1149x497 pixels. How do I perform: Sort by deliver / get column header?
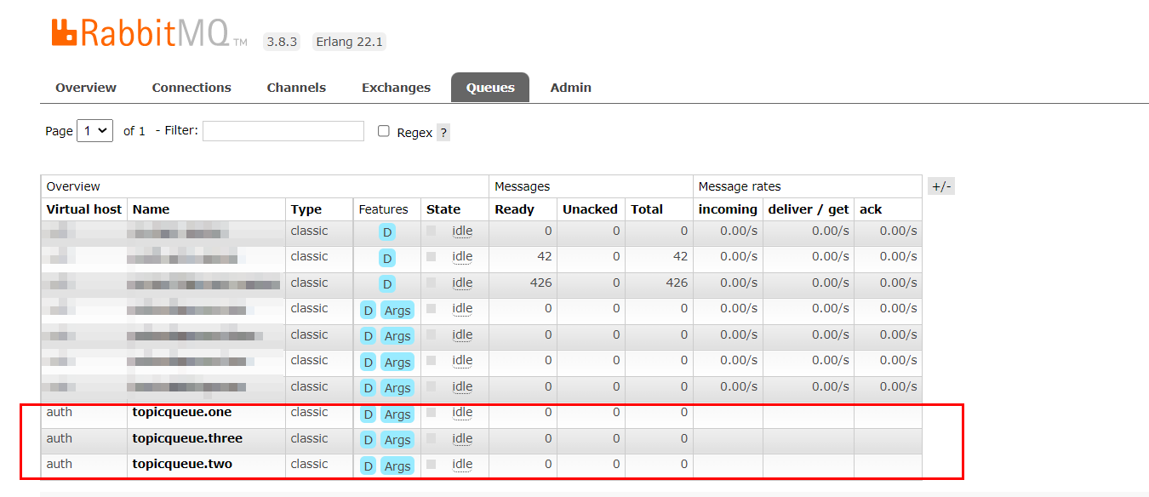pyautogui.click(x=809, y=209)
